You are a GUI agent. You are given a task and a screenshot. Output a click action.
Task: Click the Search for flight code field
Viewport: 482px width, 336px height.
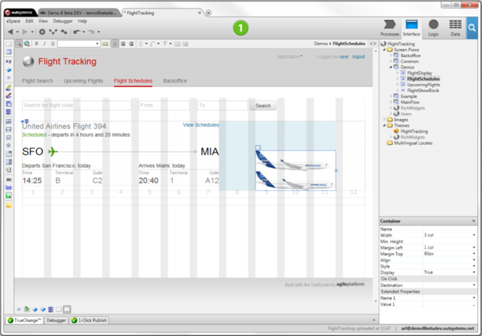(x=76, y=105)
